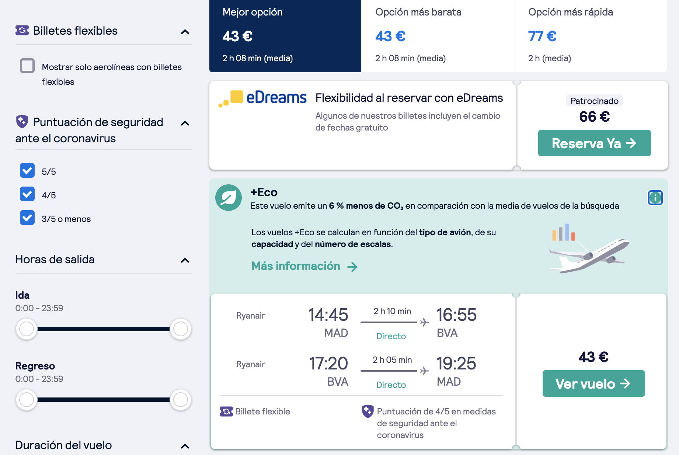679x455 pixels.
Task: Click the plane icon on the 2 h 10 min leg
Action: pyautogui.click(x=425, y=322)
